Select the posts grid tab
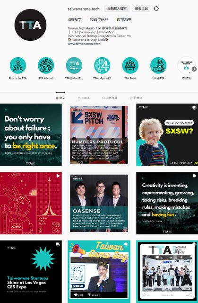 pyautogui.click(x=60, y=98)
